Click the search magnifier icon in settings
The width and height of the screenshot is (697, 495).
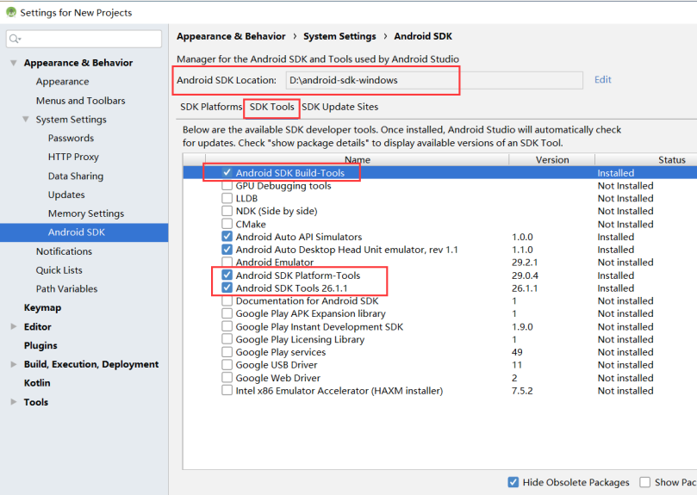tap(15, 39)
